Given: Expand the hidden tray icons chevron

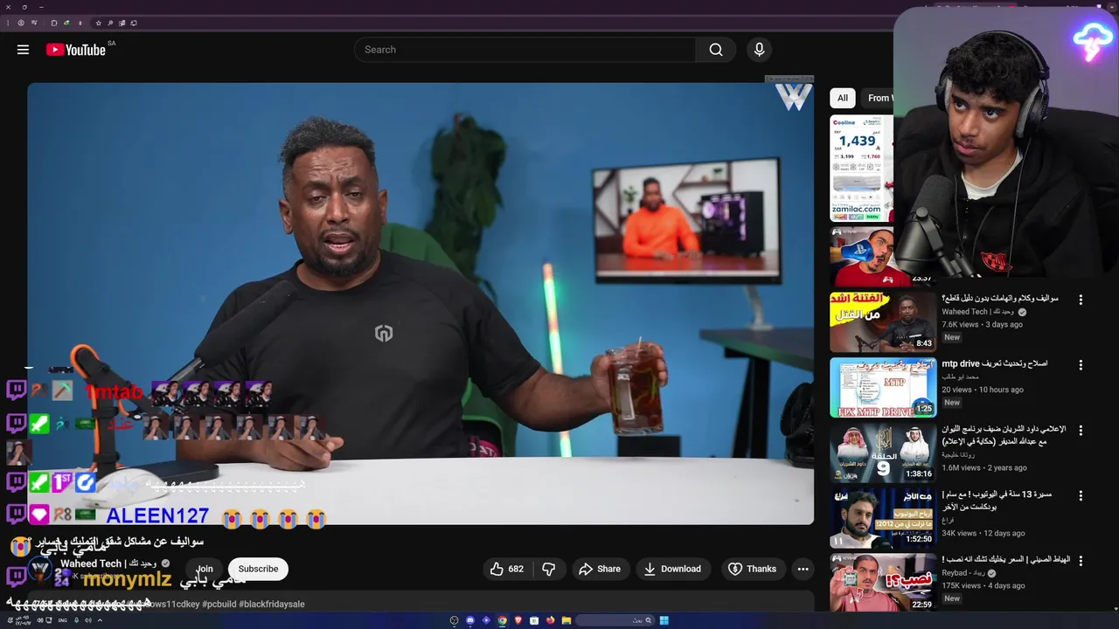Looking at the screenshot, I should (100, 620).
